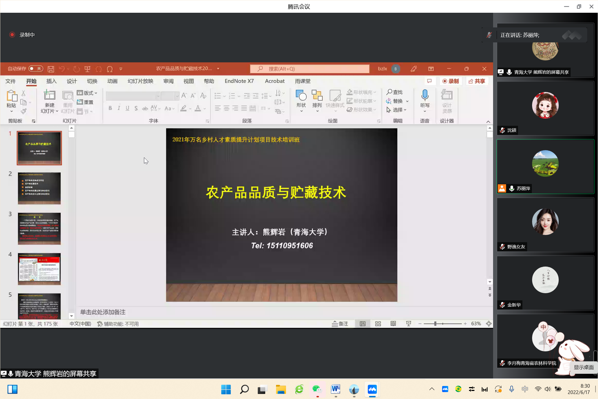Expand the Replace dropdown arrow
Viewport: 598px width, 399px height.
coord(408,101)
